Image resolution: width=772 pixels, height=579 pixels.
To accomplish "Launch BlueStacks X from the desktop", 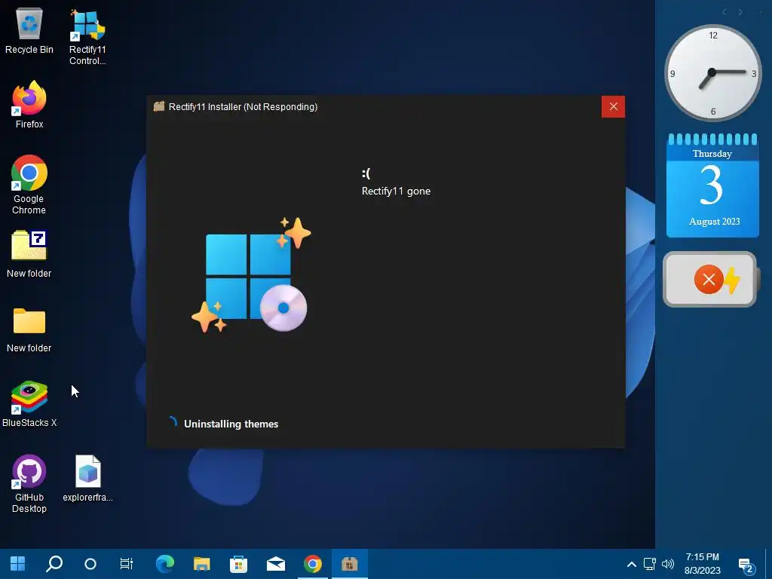I will click(29, 404).
